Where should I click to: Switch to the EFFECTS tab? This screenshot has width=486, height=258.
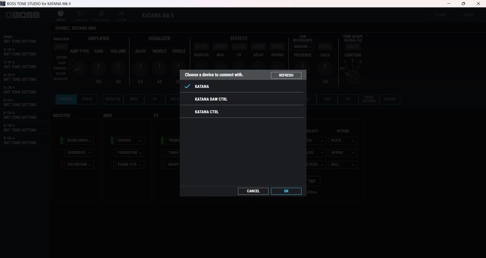coord(66,99)
